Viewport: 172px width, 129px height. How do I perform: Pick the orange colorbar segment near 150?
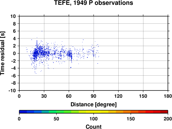(x=131, y=112)
